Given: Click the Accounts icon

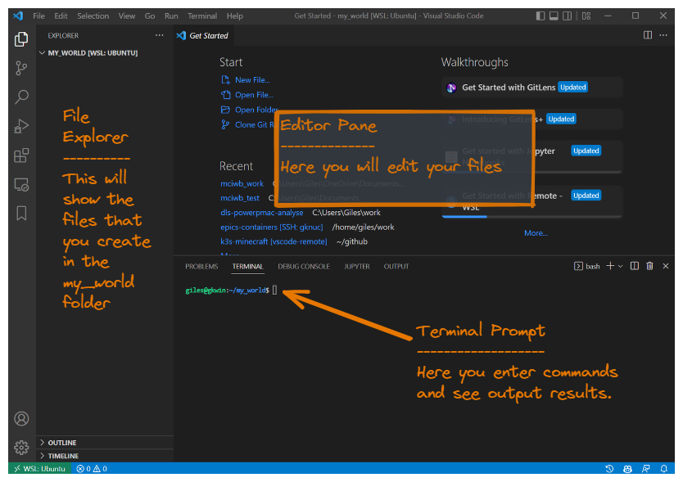Looking at the screenshot, I should pos(22,418).
